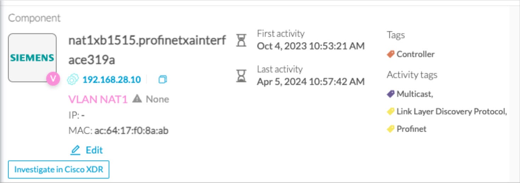The height and width of the screenshot is (183, 520).
Task: Select the Multicast activity tag
Action: point(415,94)
